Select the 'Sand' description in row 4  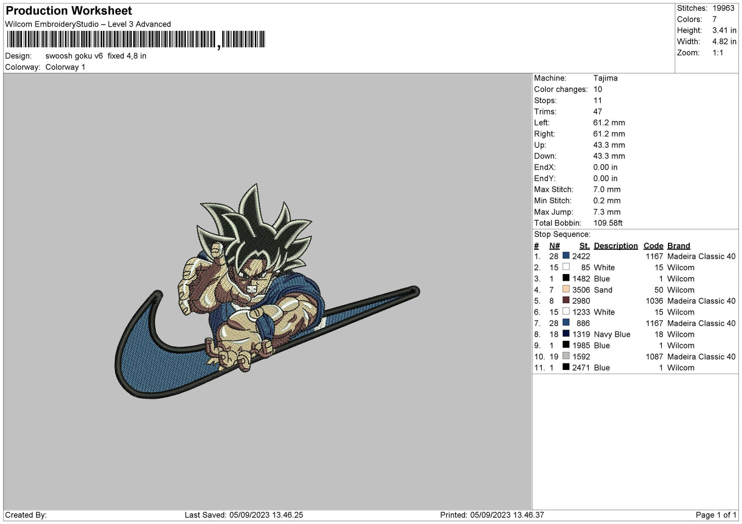click(603, 290)
